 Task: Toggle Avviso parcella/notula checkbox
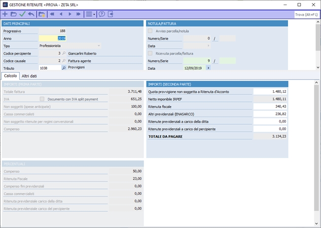(x=150, y=31)
